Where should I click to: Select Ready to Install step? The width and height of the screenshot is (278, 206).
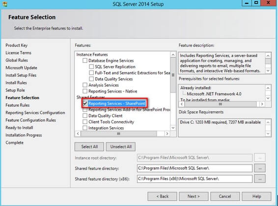point(19,128)
